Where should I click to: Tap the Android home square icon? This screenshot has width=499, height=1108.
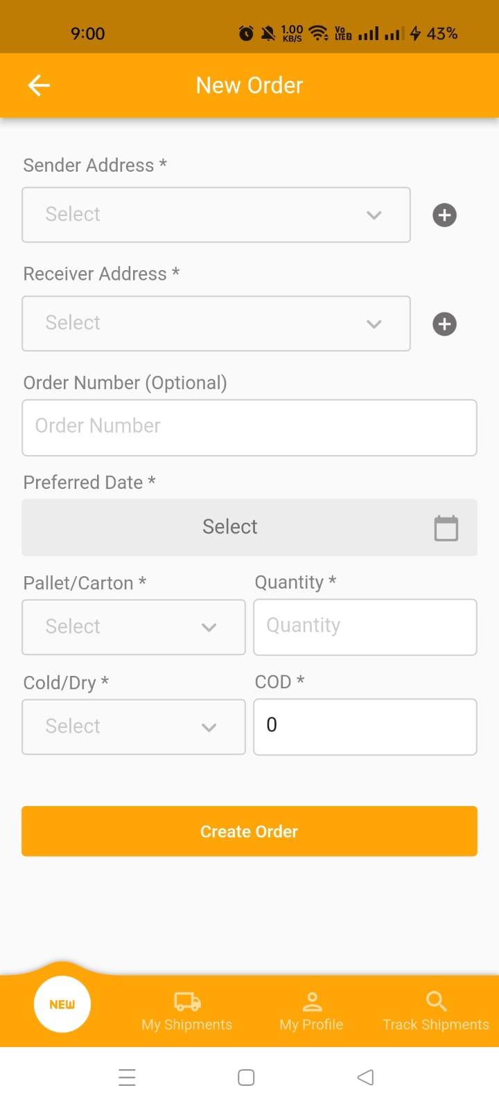[x=246, y=1078]
